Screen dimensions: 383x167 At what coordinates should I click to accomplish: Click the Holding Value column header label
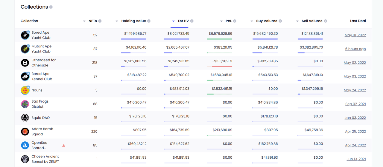pyautogui.click(x=134, y=21)
